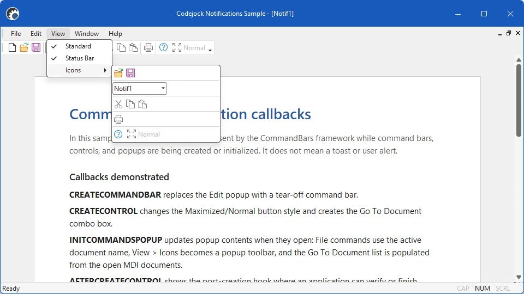Open the toolbar options dropdown arrow
Viewport: 524px width, 294px height.
pyautogui.click(x=210, y=50)
